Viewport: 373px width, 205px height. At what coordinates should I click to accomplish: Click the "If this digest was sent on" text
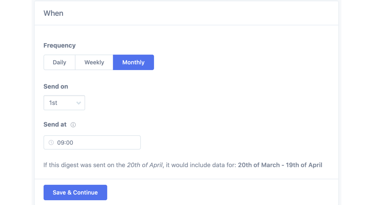[x=84, y=165]
